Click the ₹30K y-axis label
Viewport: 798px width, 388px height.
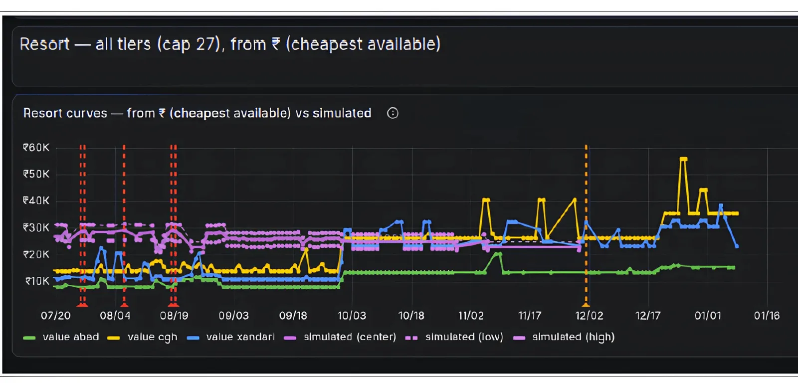click(x=36, y=227)
